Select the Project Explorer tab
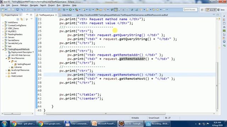227x127 pixels. pyautogui.click(x=11, y=15)
